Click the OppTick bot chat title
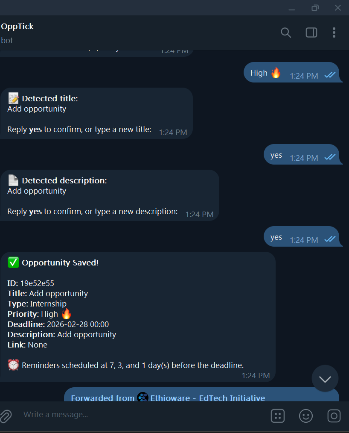The image size is (349, 433). pyautogui.click(x=17, y=27)
